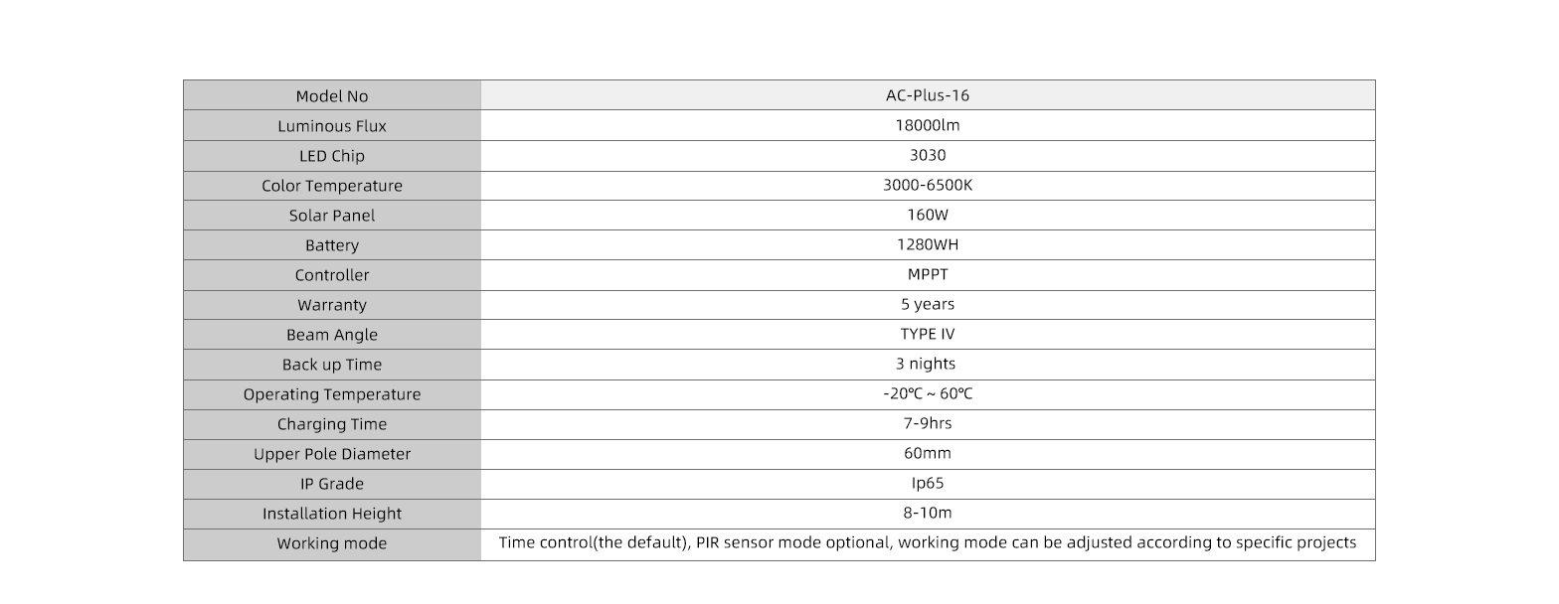Screen dimensions: 1559x604
Task: Click the Working mode description text
Action: 927,543
